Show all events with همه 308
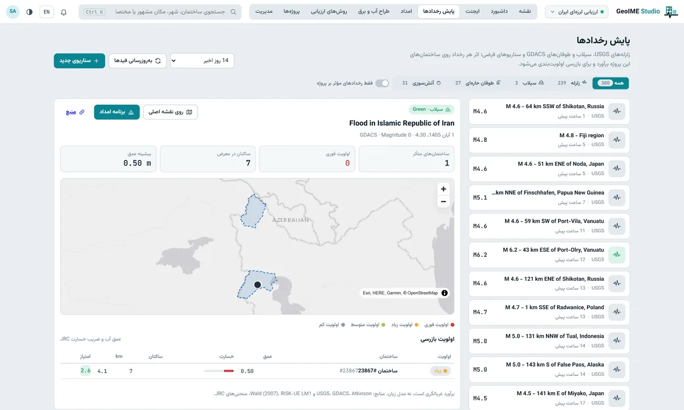This screenshot has height=410, width=684. (611, 83)
